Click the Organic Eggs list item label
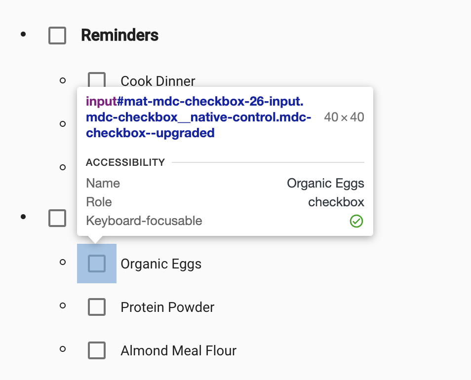 (161, 264)
